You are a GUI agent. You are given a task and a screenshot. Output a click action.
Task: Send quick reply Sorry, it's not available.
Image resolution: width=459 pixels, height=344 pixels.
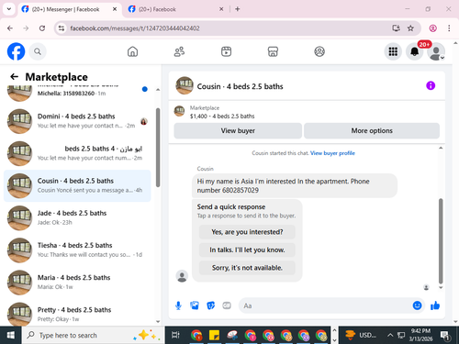point(247,268)
